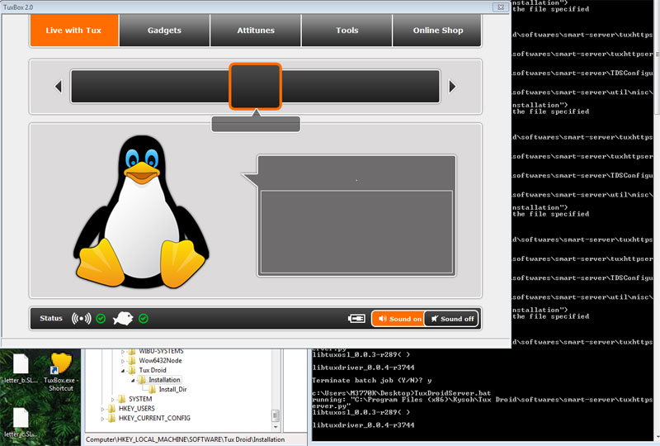
Task: Go to the Online Shop tab
Action: pos(438,31)
